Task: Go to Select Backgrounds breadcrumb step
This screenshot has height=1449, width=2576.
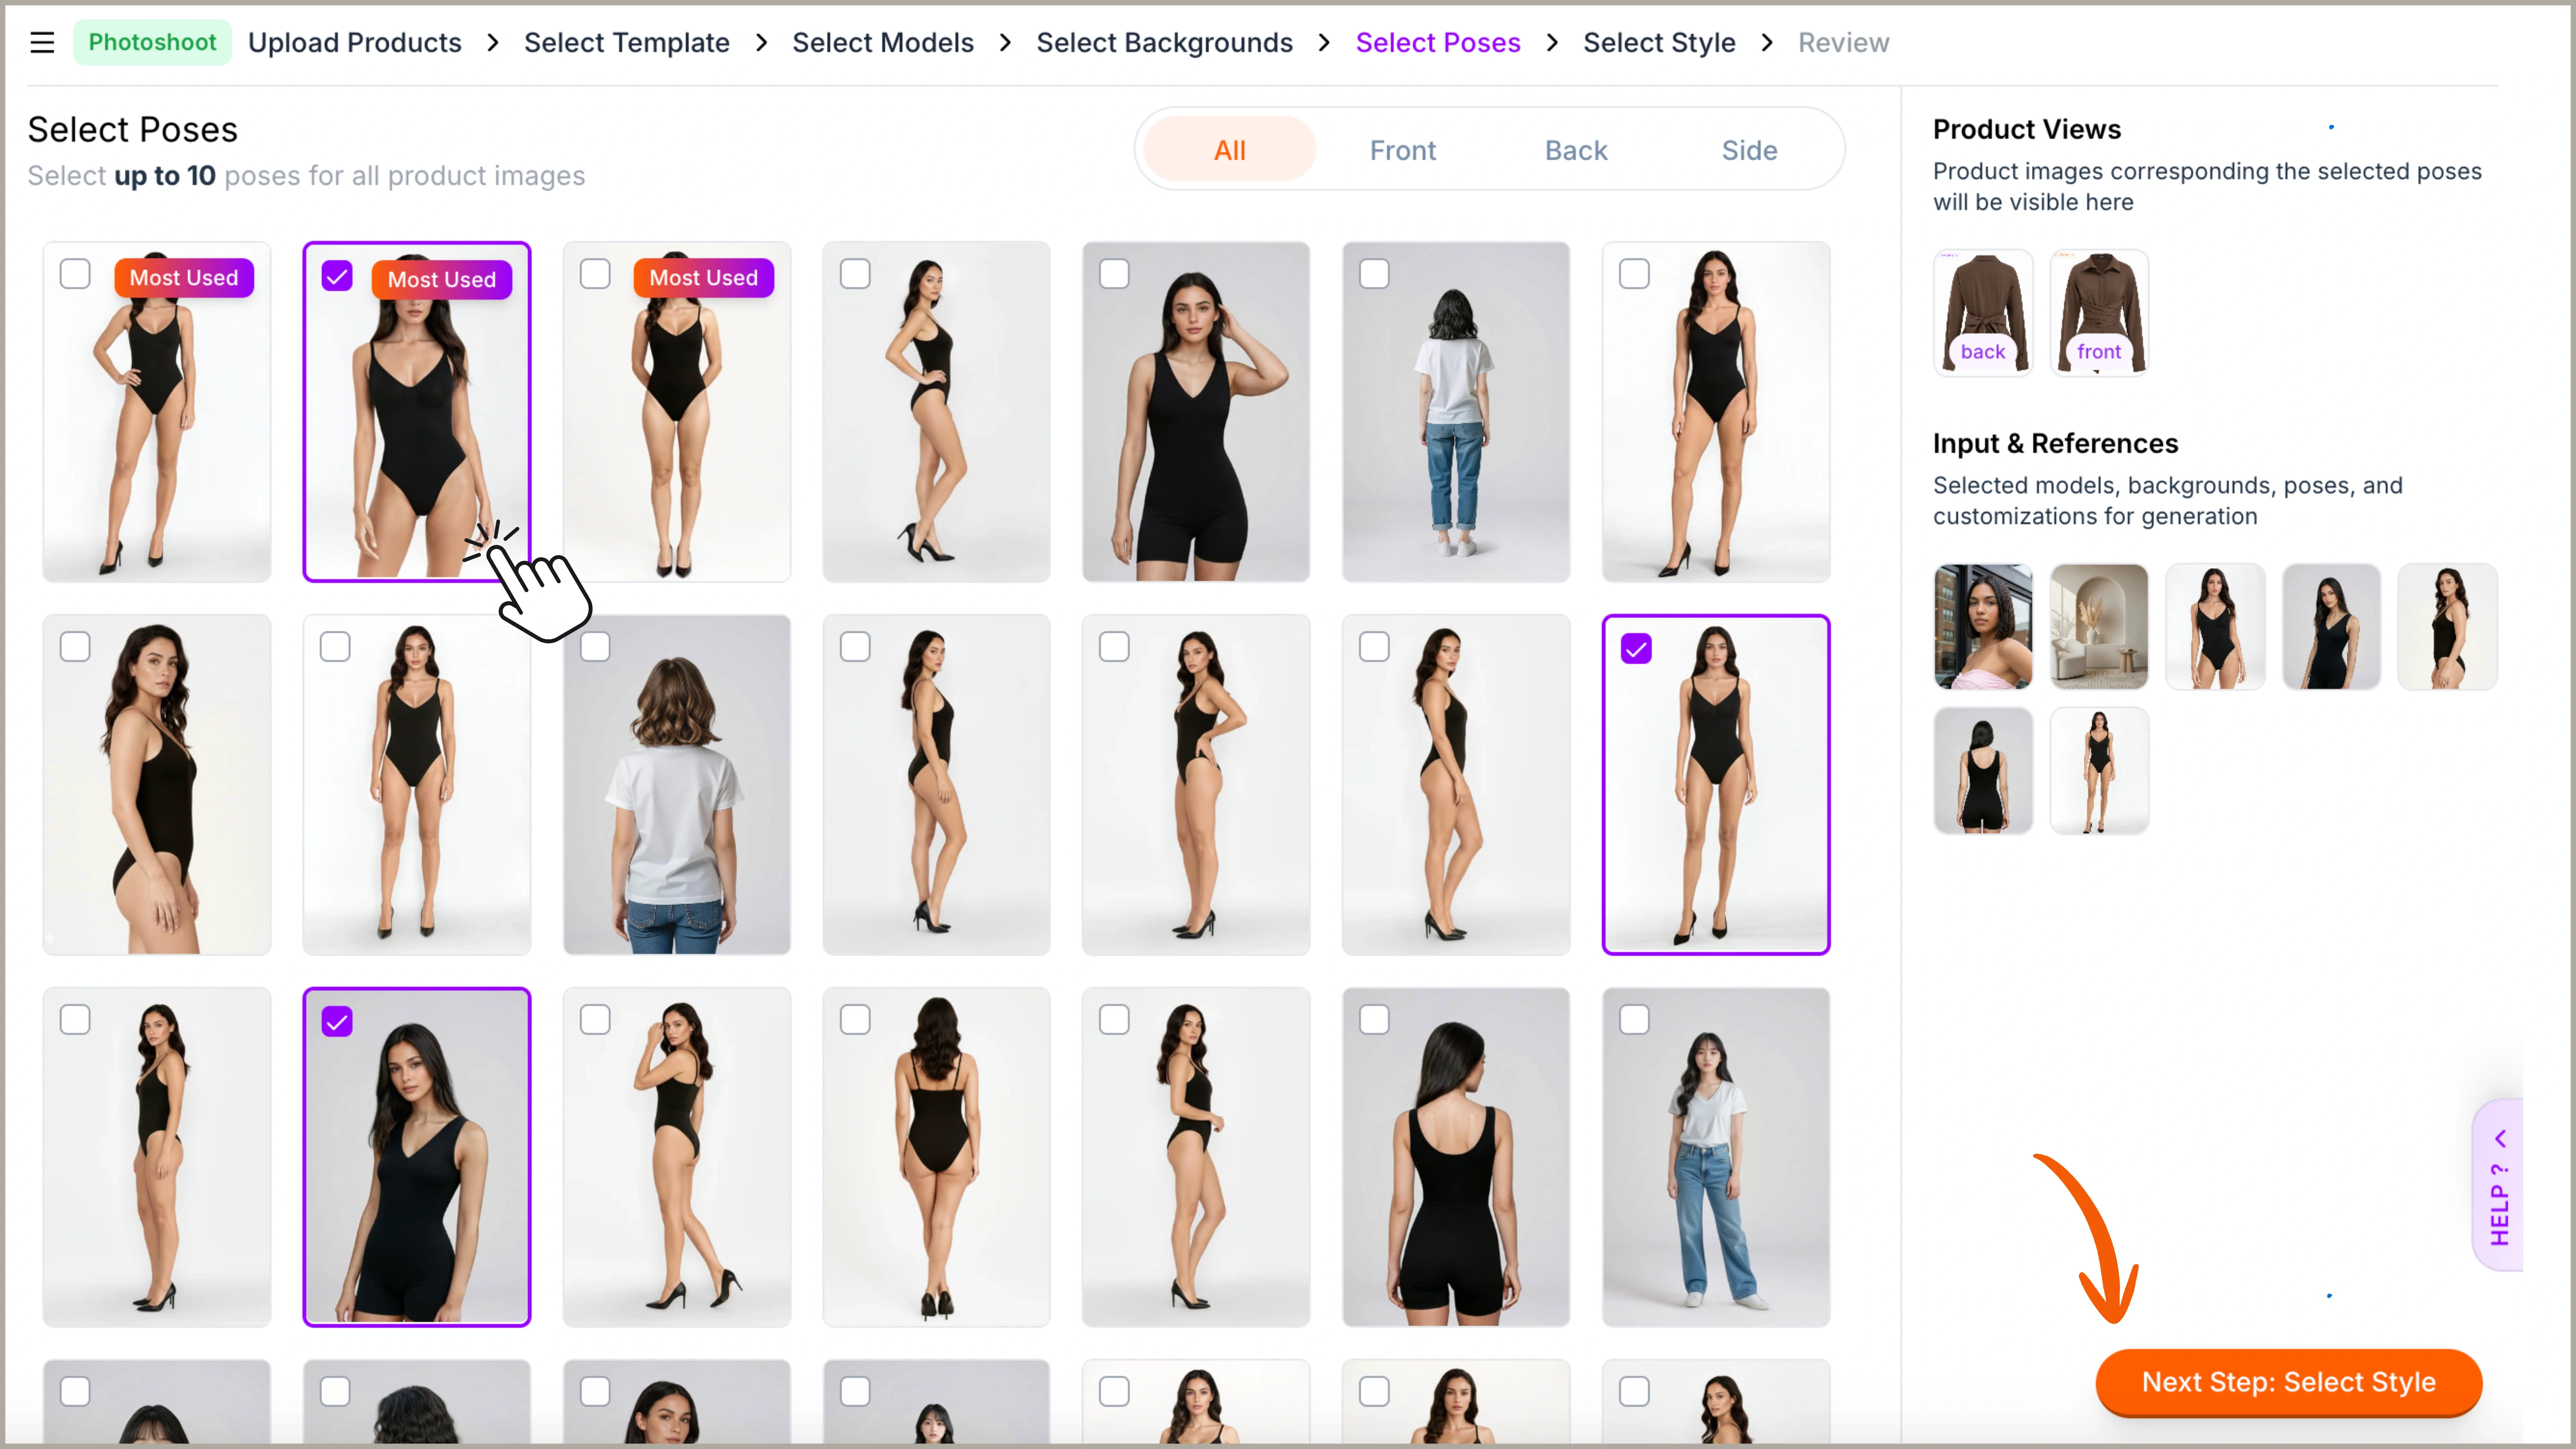Action: [x=1164, y=42]
